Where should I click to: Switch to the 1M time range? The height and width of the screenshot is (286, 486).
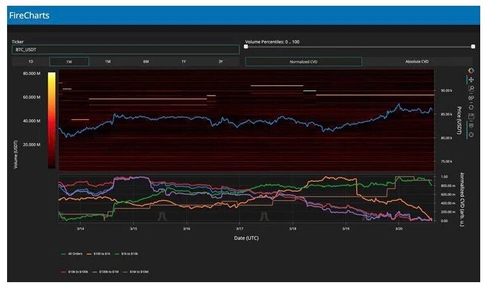tap(108, 62)
